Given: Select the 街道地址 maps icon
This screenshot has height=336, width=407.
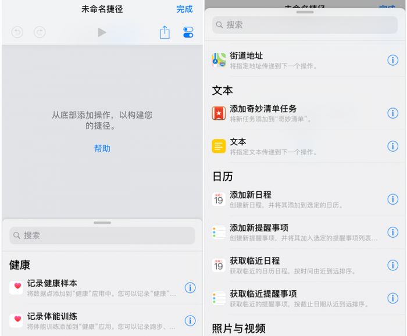Looking at the screenshot, I should [219, 60].
